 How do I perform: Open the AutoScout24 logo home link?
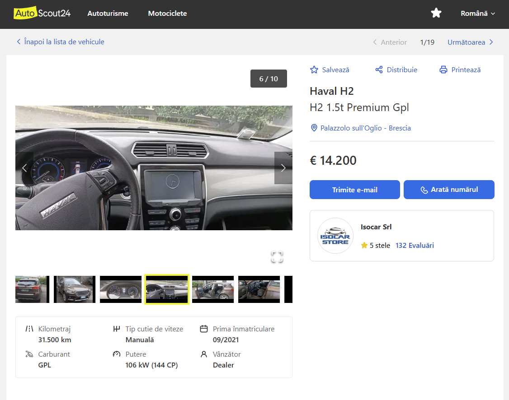(42, 13)
